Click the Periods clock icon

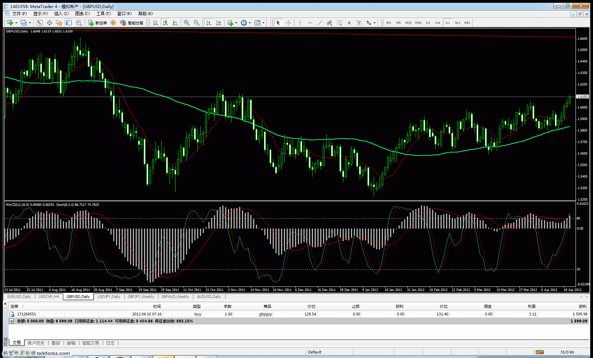[244, 23]
